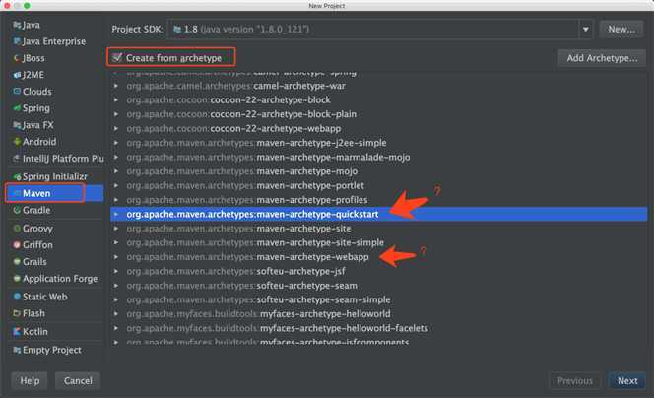Click the Empty Project icon
This screenshot has width=654, height=398.
click(x=17, y=350)
